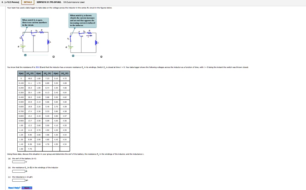
Task: Click the 48.0 voltage cell at t = 0
Action: [x=30, y=78]
